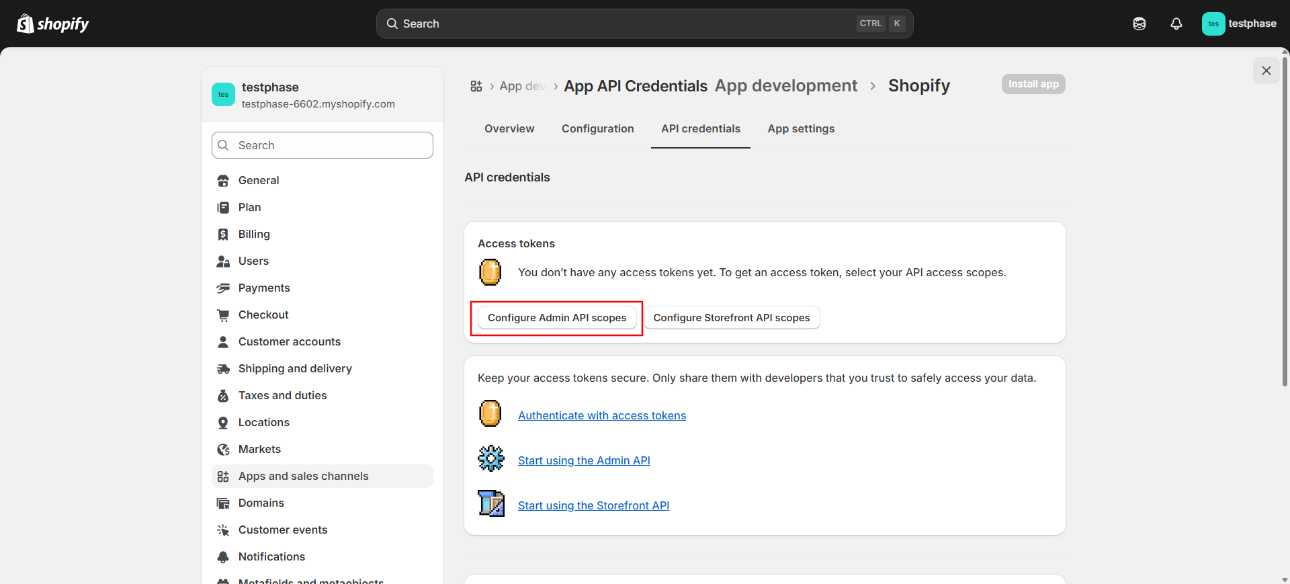
Task: Click the General settings store icon
Action: click(x=223, y=181)
